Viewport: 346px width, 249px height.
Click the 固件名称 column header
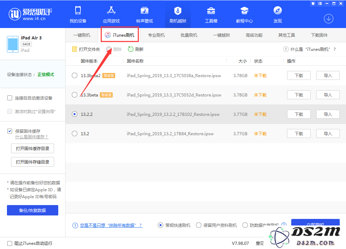coord(135,61)
